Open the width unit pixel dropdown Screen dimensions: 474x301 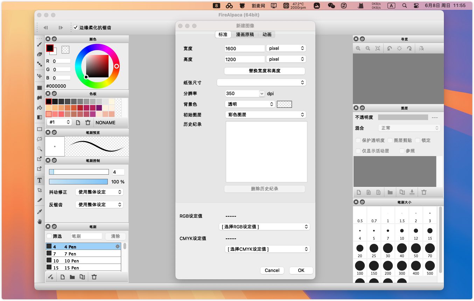(286, 48)
